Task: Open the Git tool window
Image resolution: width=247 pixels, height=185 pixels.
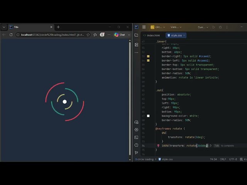Action: (136, 153)
